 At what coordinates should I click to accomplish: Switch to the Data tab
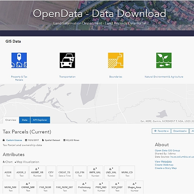tap(25, 120)
